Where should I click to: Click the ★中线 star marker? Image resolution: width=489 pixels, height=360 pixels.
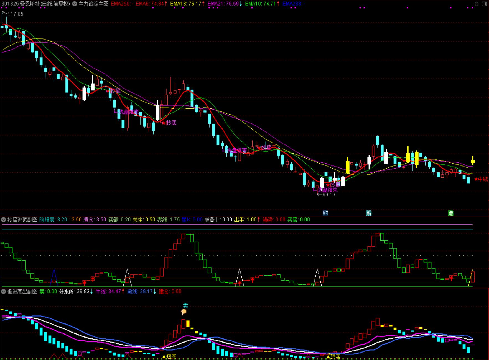tap(481, 179)
